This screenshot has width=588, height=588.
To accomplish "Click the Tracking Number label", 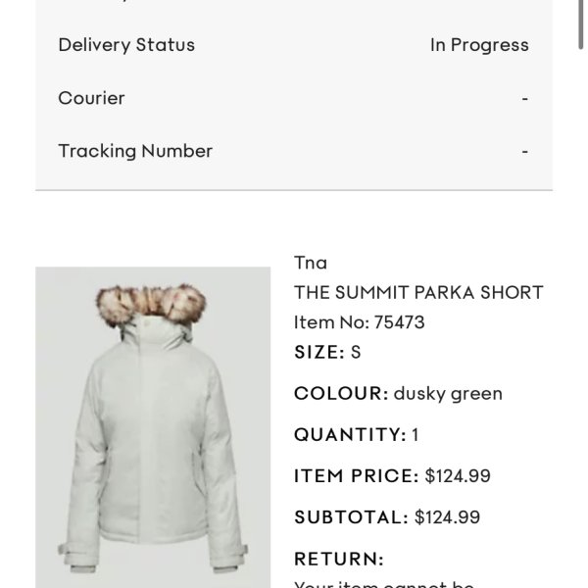I will tap(135, 151).
